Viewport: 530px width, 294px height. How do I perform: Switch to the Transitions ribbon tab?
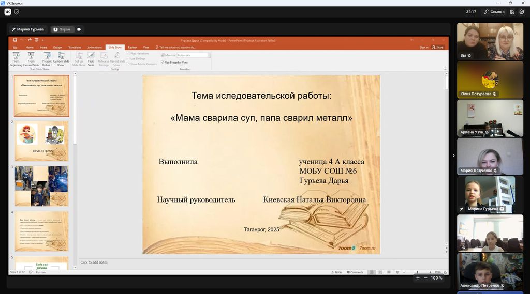click(x=75, y=47)
